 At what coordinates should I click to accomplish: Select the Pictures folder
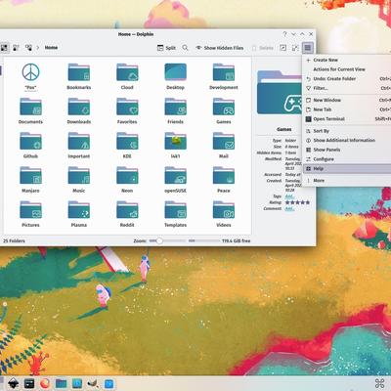coord(30,214)
